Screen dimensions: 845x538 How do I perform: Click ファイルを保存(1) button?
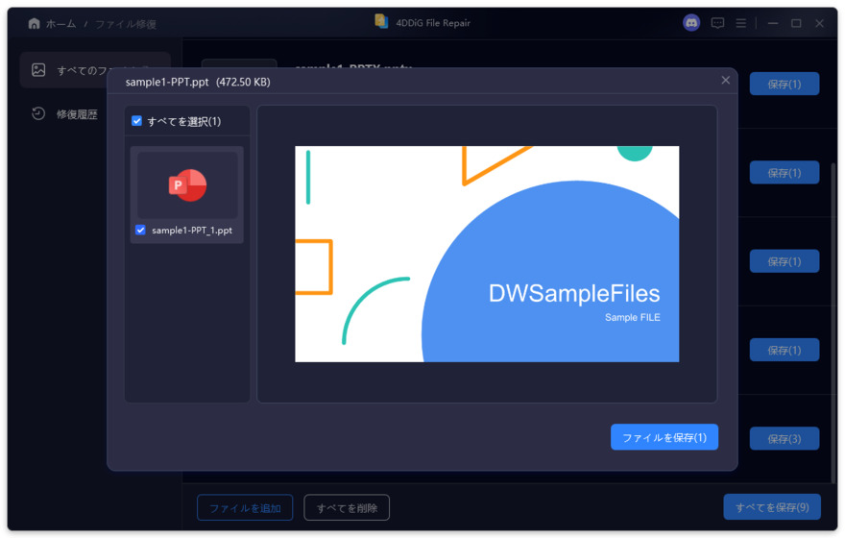coord(664,437)
